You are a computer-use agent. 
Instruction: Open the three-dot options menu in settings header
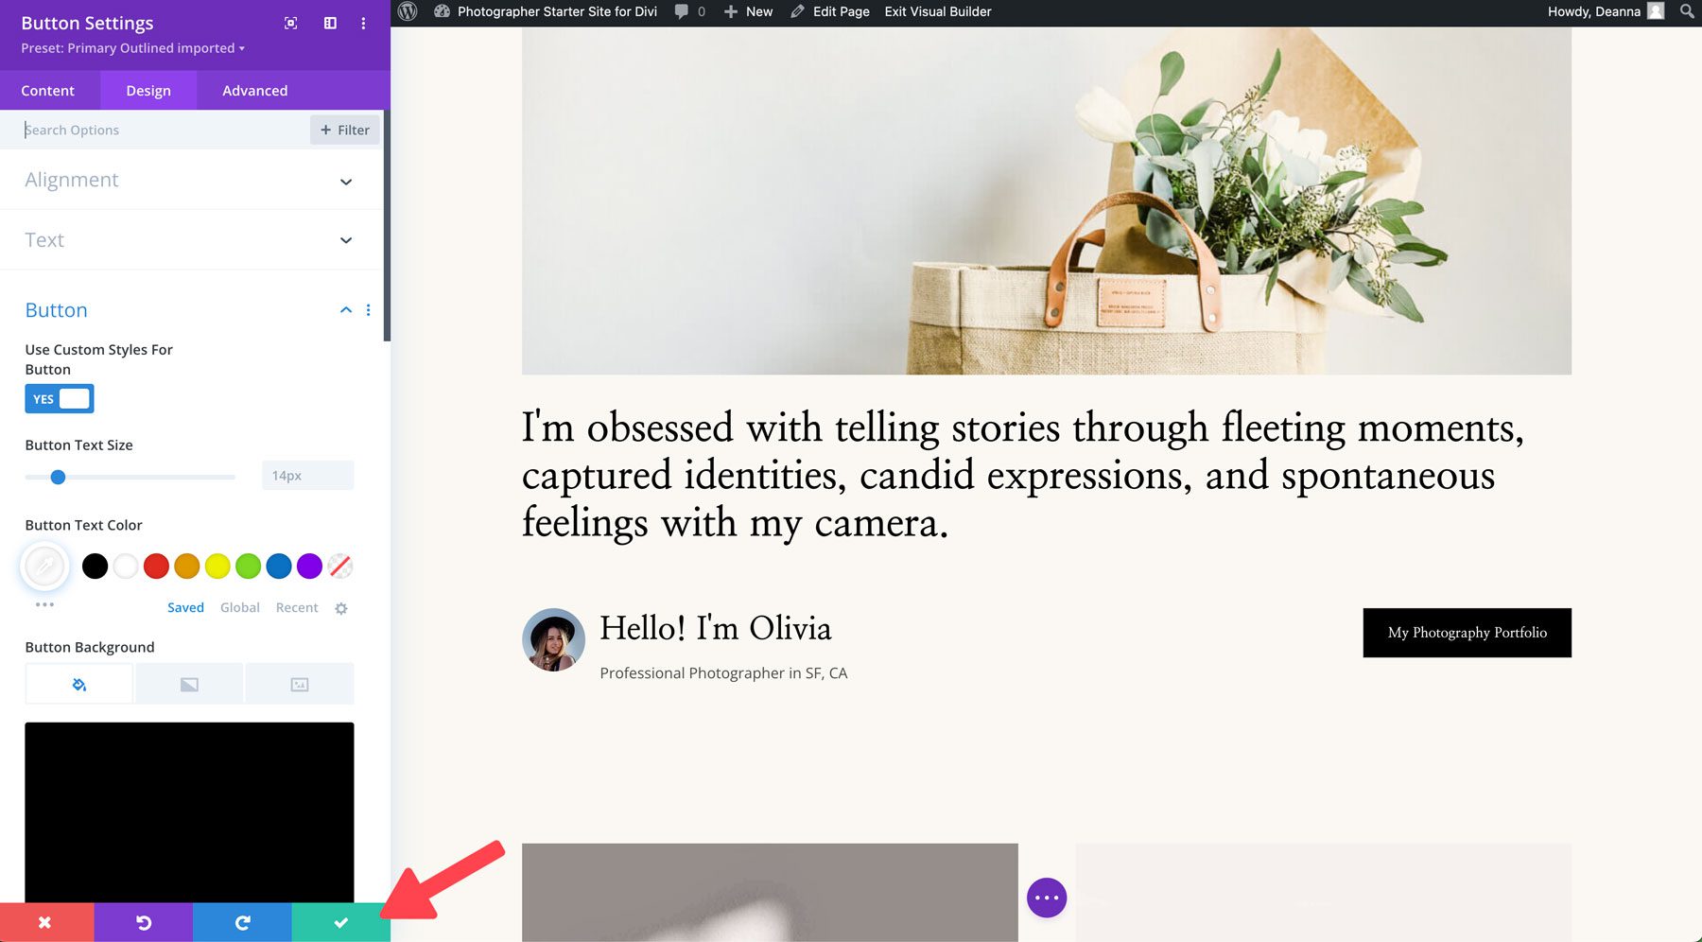coord(364,24)
